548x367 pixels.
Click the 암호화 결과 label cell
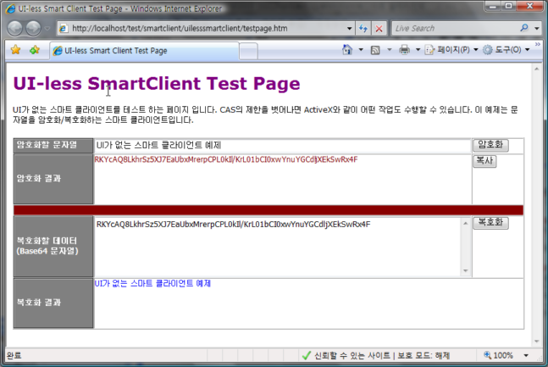(53, 179)
